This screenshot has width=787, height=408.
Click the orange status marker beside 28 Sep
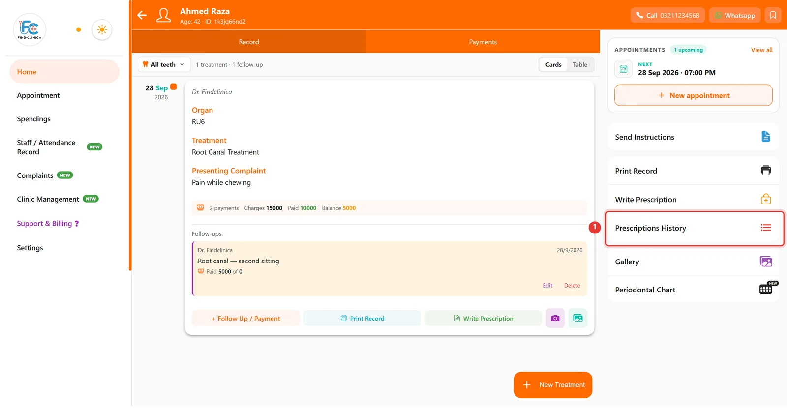[174, 87]
